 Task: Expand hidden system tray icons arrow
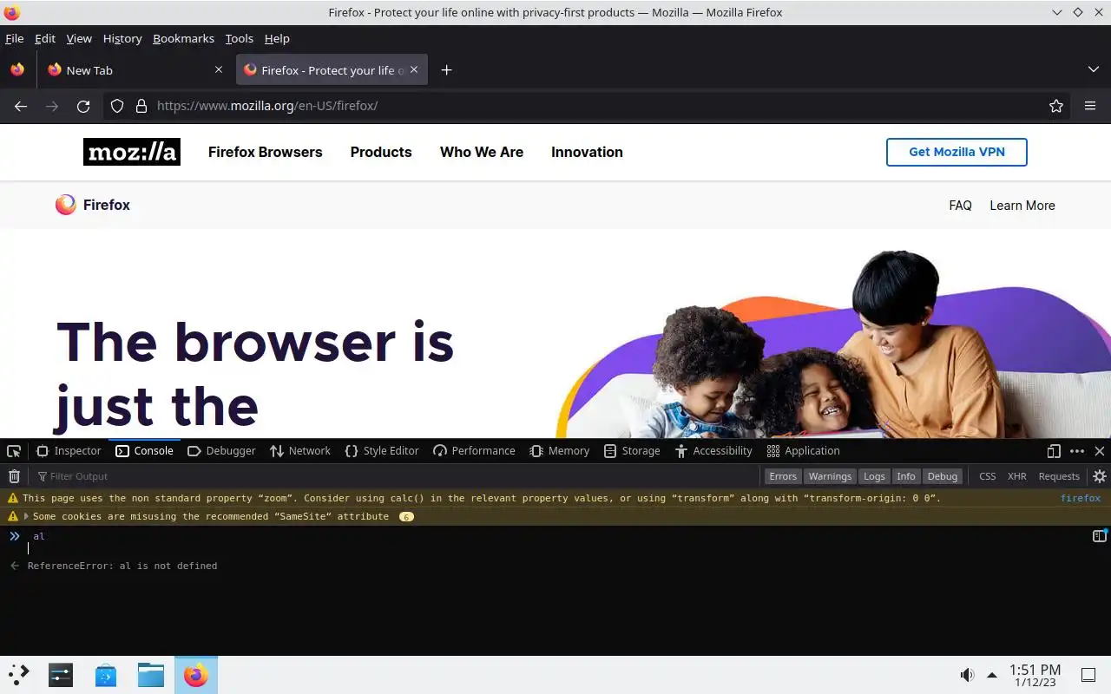click(x=992, y=675)
